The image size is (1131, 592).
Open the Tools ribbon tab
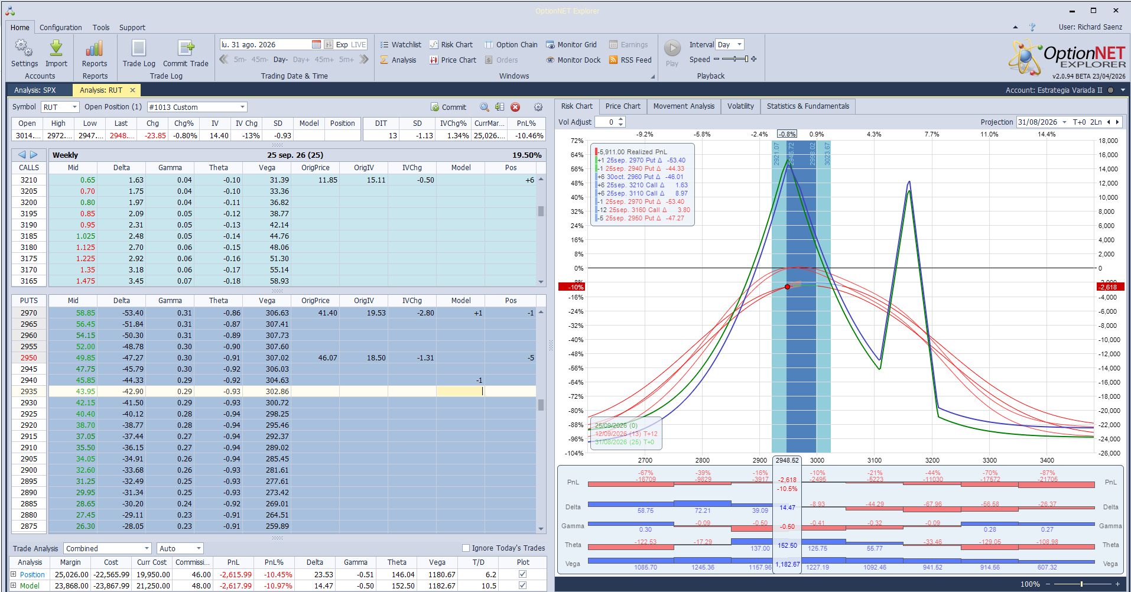click(x=101, y=27)
